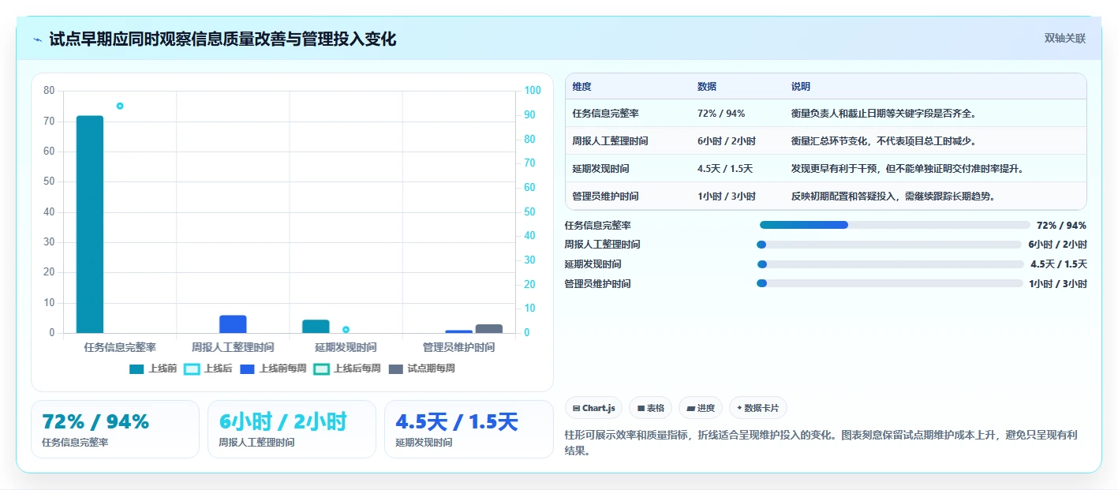The height and width of the screenshot is (490, 1118).
Task: Select the 数据卡片 chip
Action: coord(758,408)
